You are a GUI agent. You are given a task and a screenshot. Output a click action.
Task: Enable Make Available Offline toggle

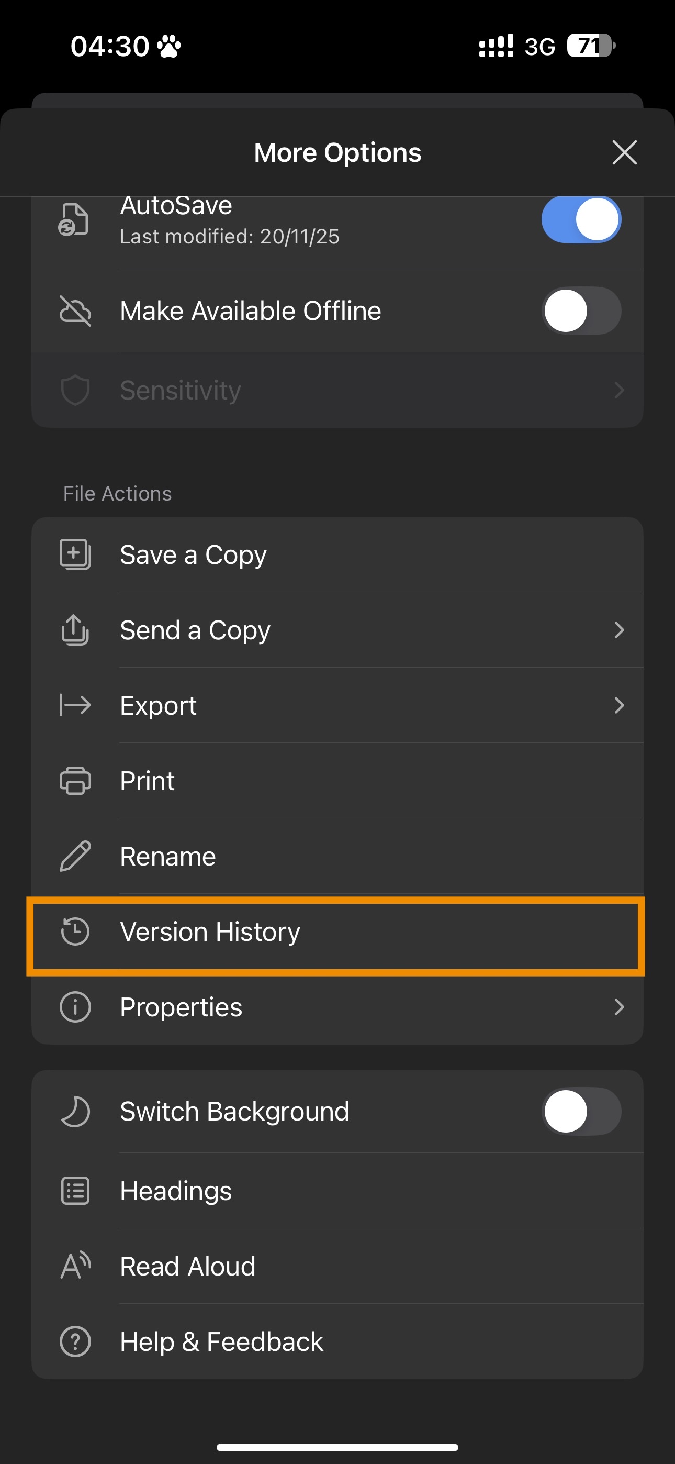tap(581, 310)
